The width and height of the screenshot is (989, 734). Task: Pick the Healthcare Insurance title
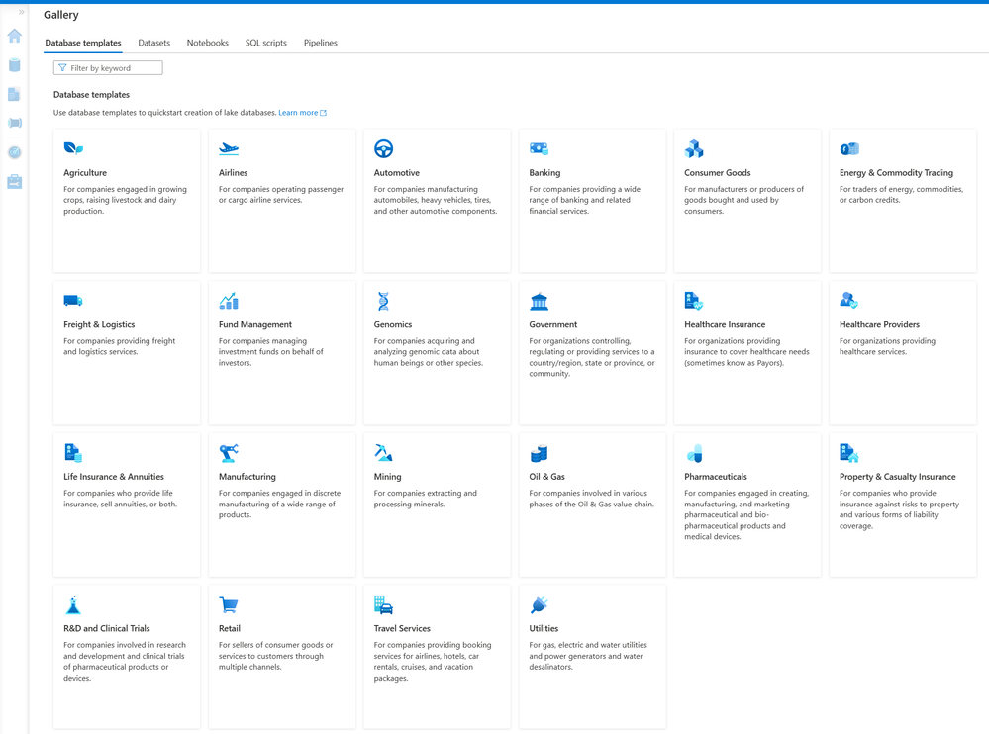coord(724,324)
